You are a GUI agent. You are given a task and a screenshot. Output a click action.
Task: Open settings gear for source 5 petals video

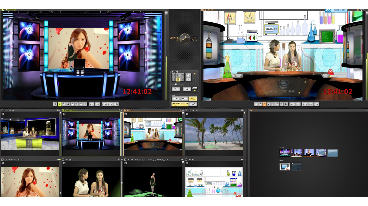tap(58, 159)
